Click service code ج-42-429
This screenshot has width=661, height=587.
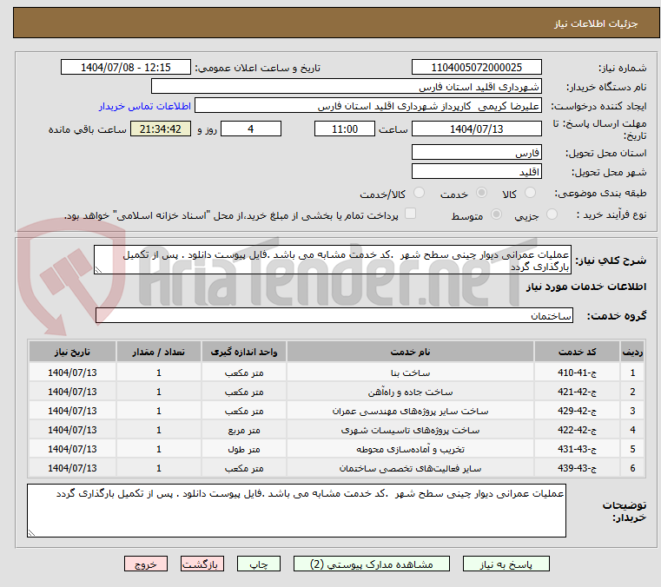point(577,411)
